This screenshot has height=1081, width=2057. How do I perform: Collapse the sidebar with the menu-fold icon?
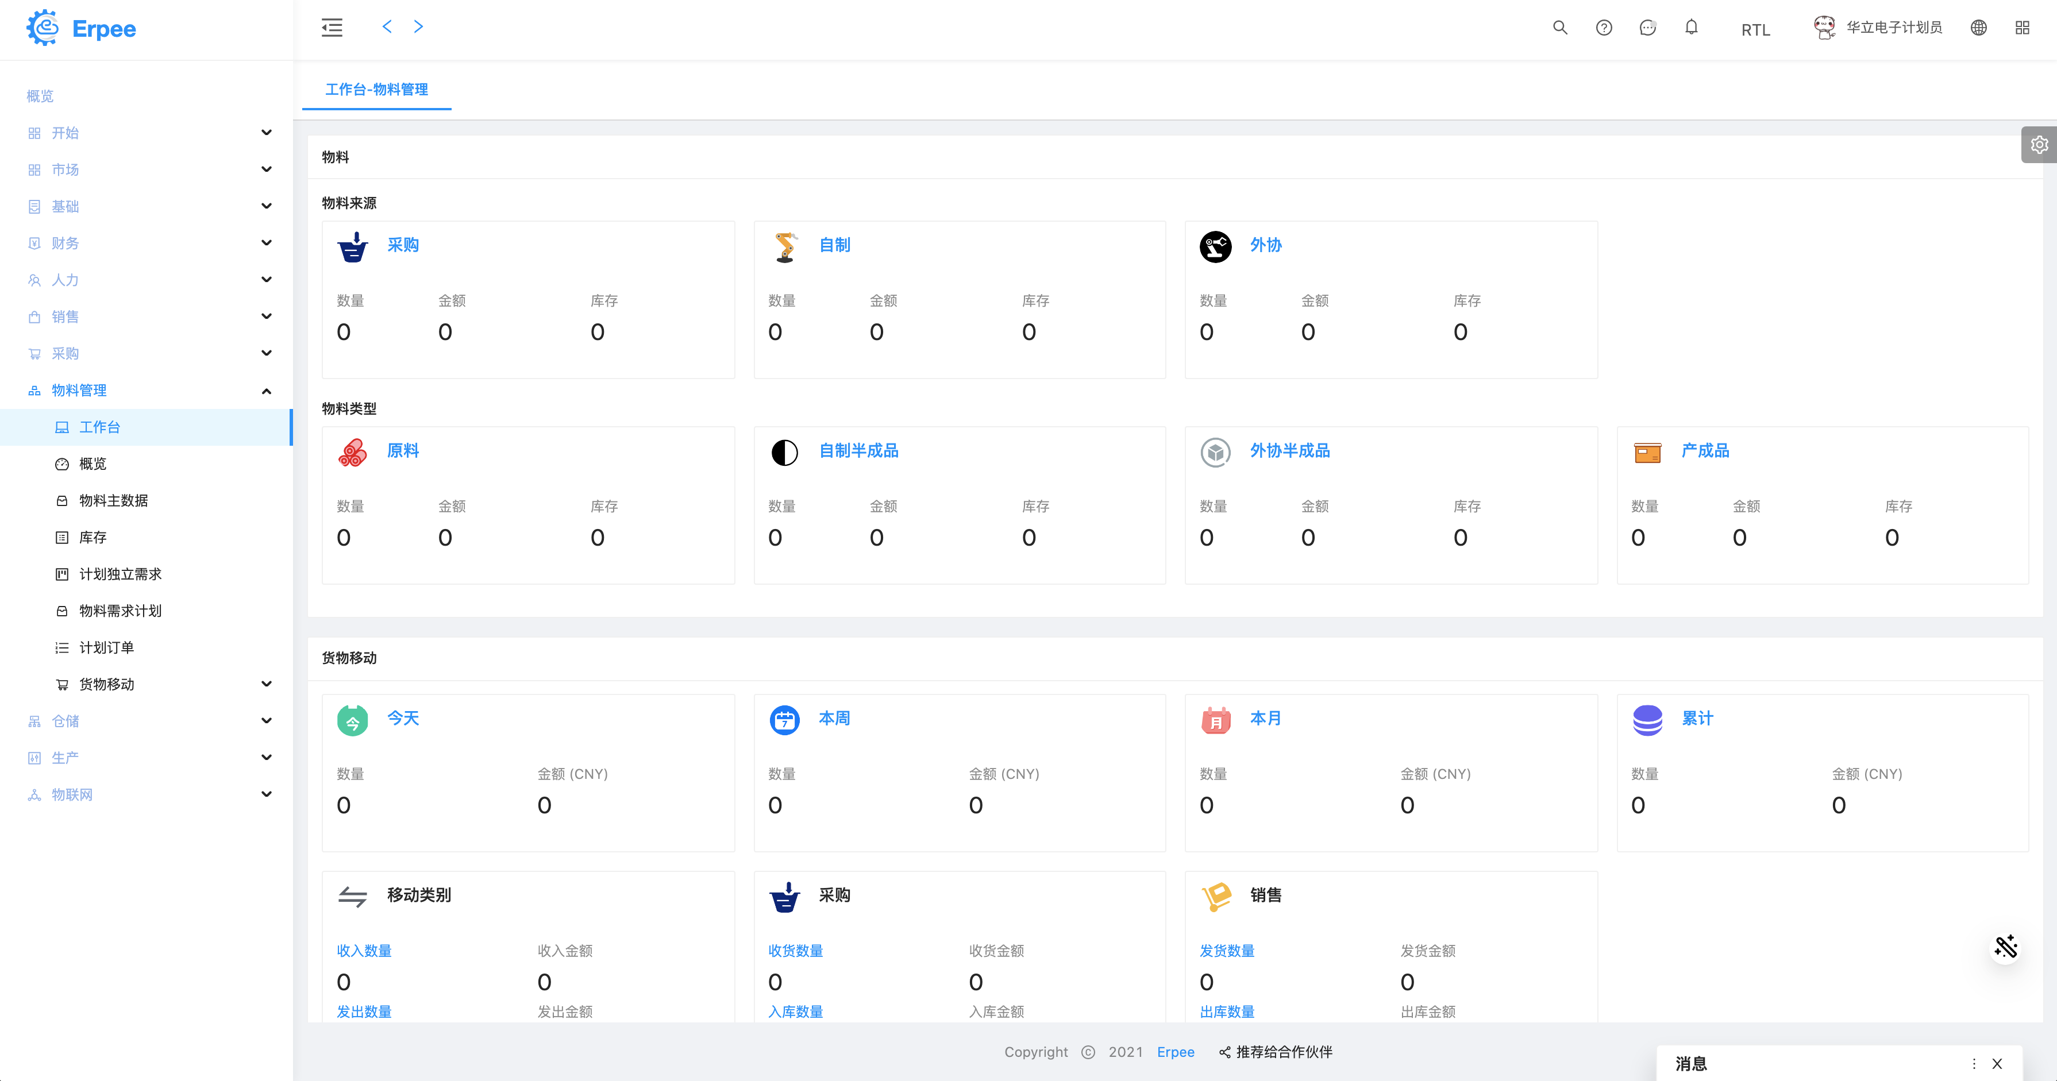332,28
